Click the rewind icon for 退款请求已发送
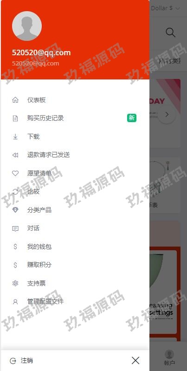This screenshot has width=187, height=371. click(x=15, y=155)
